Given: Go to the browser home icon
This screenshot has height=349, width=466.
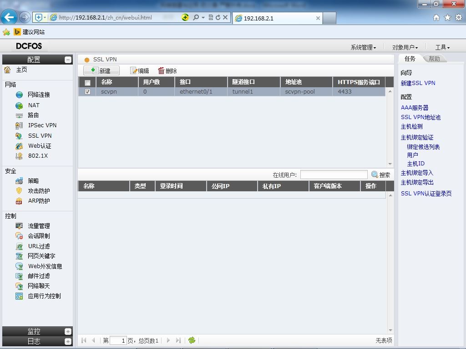Looking at the screenshot, I should tap(436, 18).
